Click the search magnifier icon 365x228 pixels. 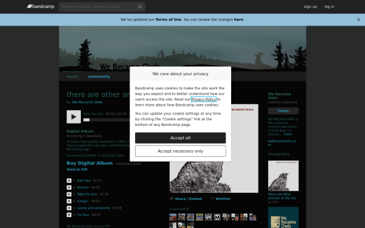[x=140, y=7]
